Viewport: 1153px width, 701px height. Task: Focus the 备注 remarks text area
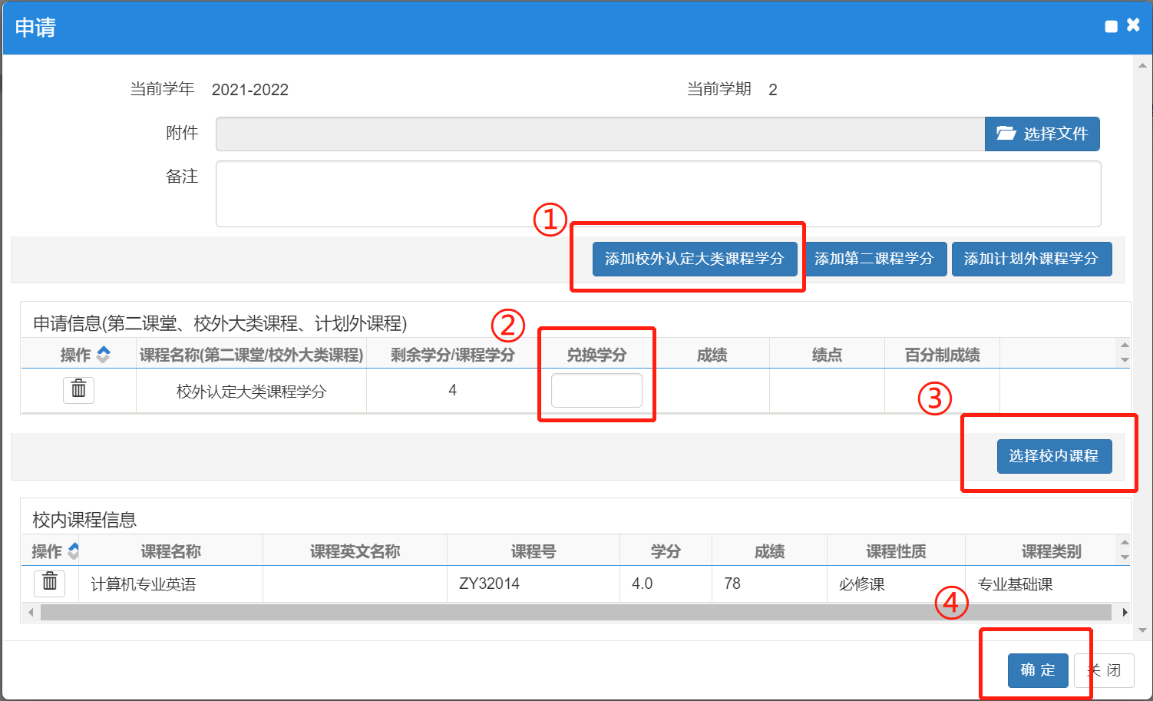click(x=658, y=193)
